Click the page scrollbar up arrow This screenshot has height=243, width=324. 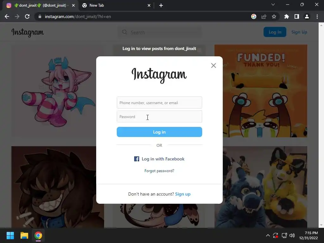(321, 25)
